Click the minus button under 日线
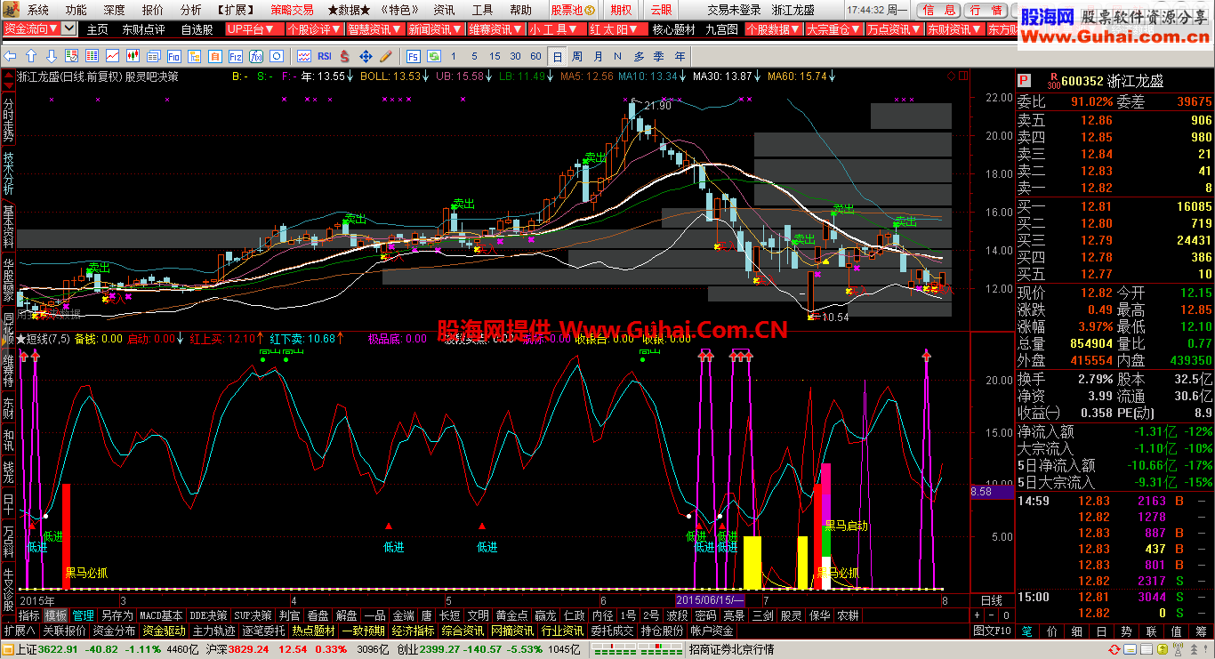Image resolution: width=1215 pixels, height=659 pixels. (991, 615)
